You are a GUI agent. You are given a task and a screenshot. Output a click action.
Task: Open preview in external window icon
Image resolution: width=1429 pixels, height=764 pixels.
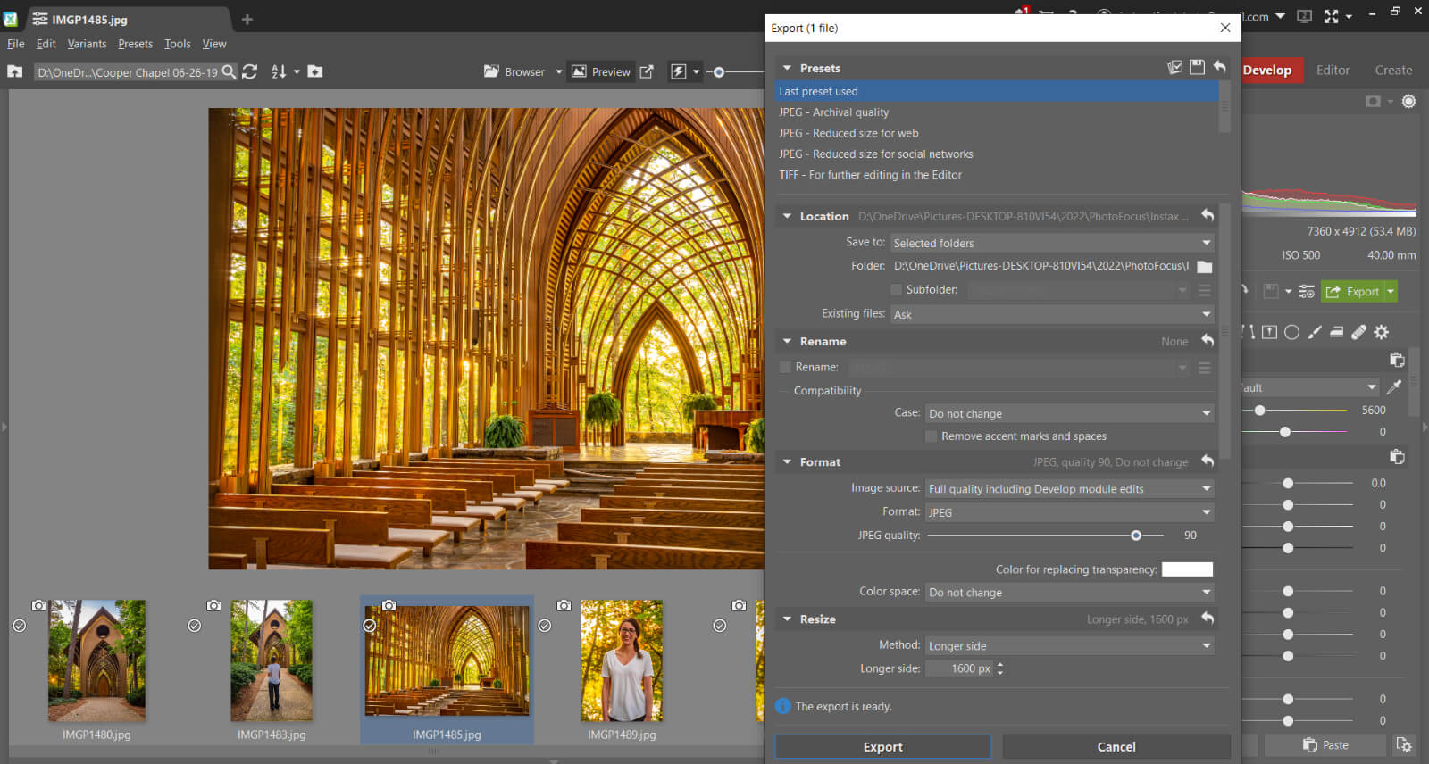click(x=647, y=71)
